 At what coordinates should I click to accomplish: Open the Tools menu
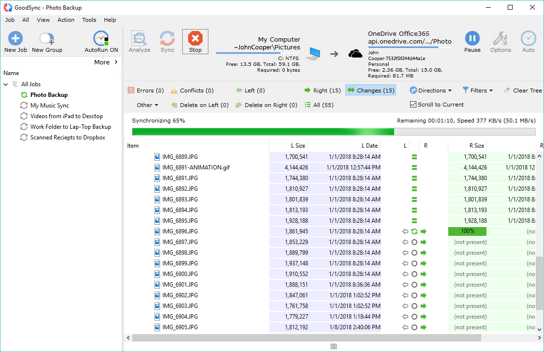pyautogui.click(x=89, y=20)
